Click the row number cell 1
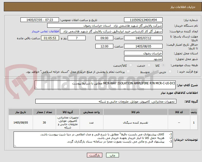Image resolution: width=202 pixels, height=162 pixels. tap(194, 123)
